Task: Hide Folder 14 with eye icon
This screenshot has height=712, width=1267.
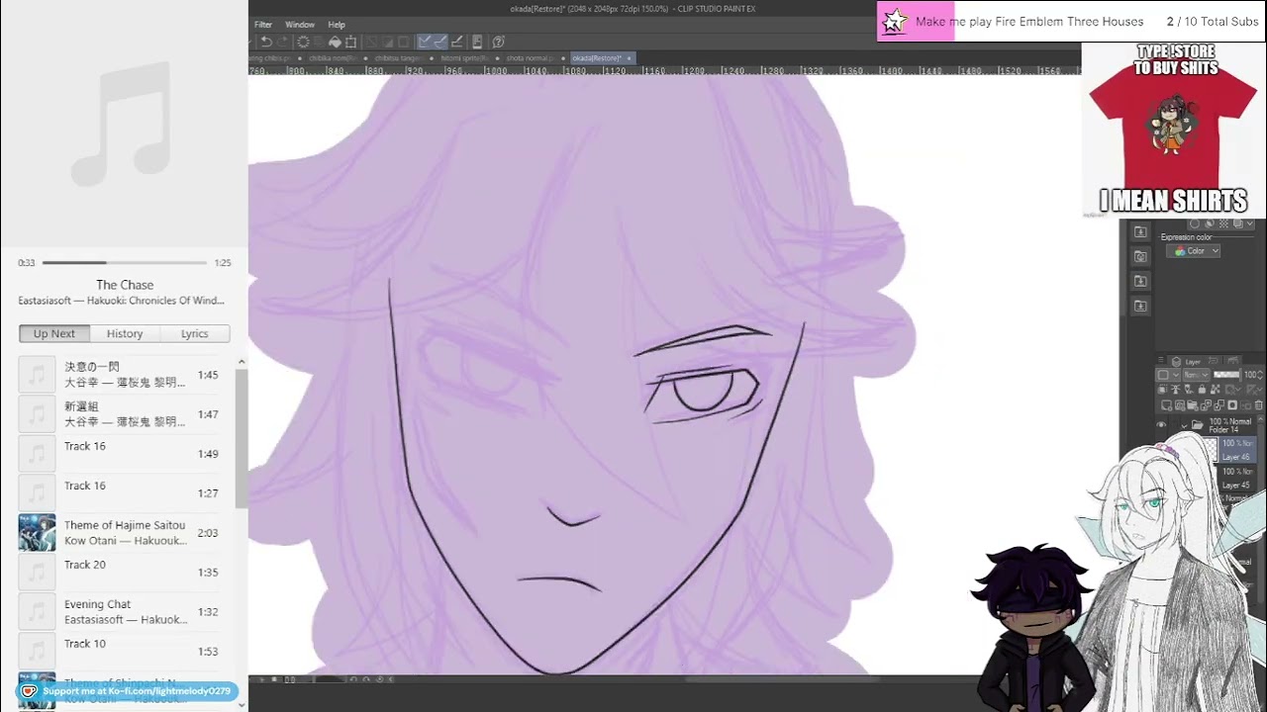Action: (x=1161, y=424)
